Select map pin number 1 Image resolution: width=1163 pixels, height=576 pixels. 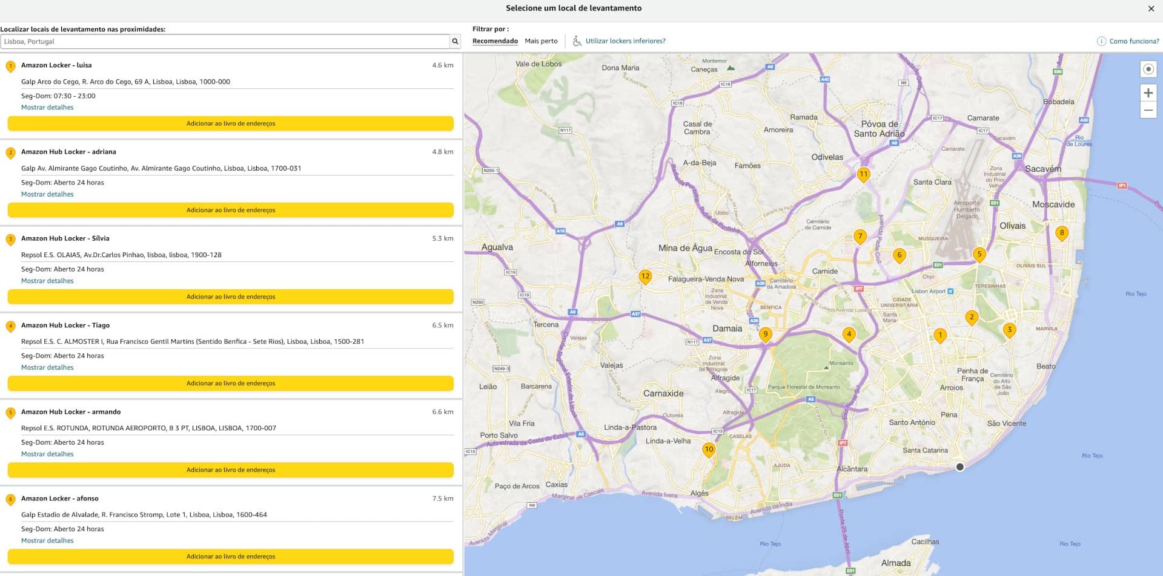(x=940, y=336)
